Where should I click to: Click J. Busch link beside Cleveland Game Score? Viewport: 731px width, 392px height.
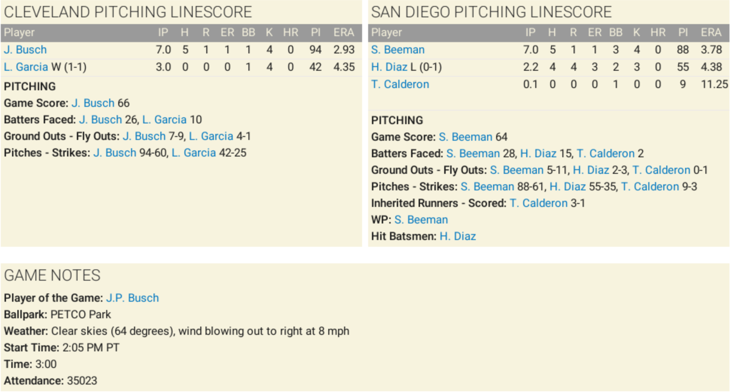click(x=93, y=103)
